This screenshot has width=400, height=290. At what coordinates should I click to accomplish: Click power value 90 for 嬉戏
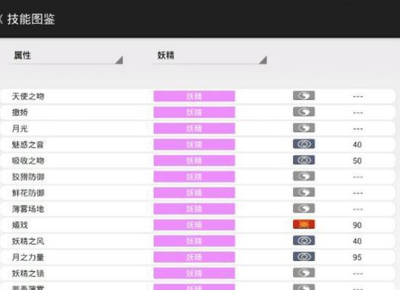click(357, 225)
